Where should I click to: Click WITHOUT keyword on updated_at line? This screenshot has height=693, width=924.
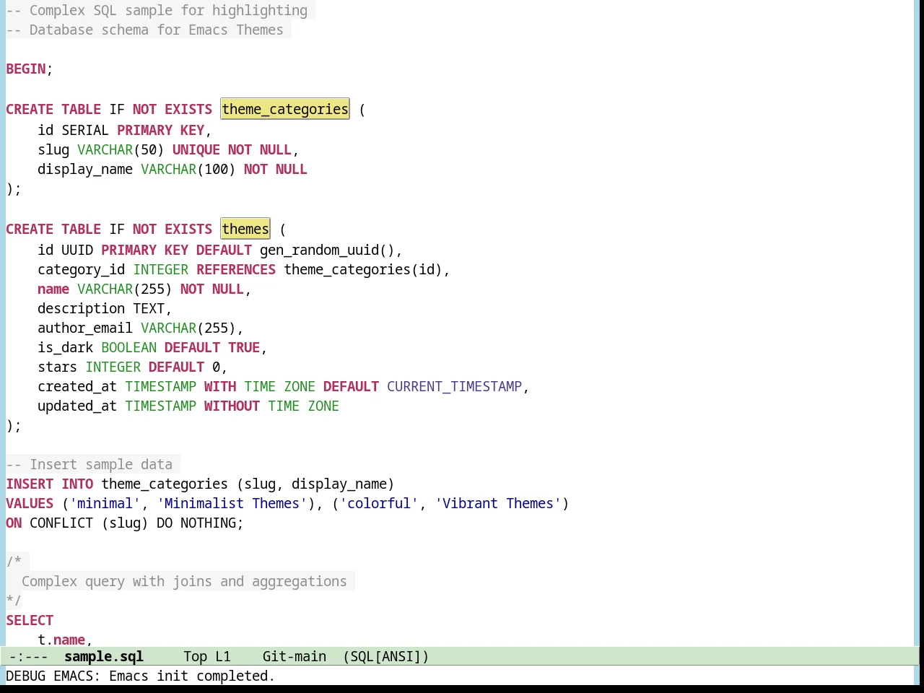click(232, 406)
